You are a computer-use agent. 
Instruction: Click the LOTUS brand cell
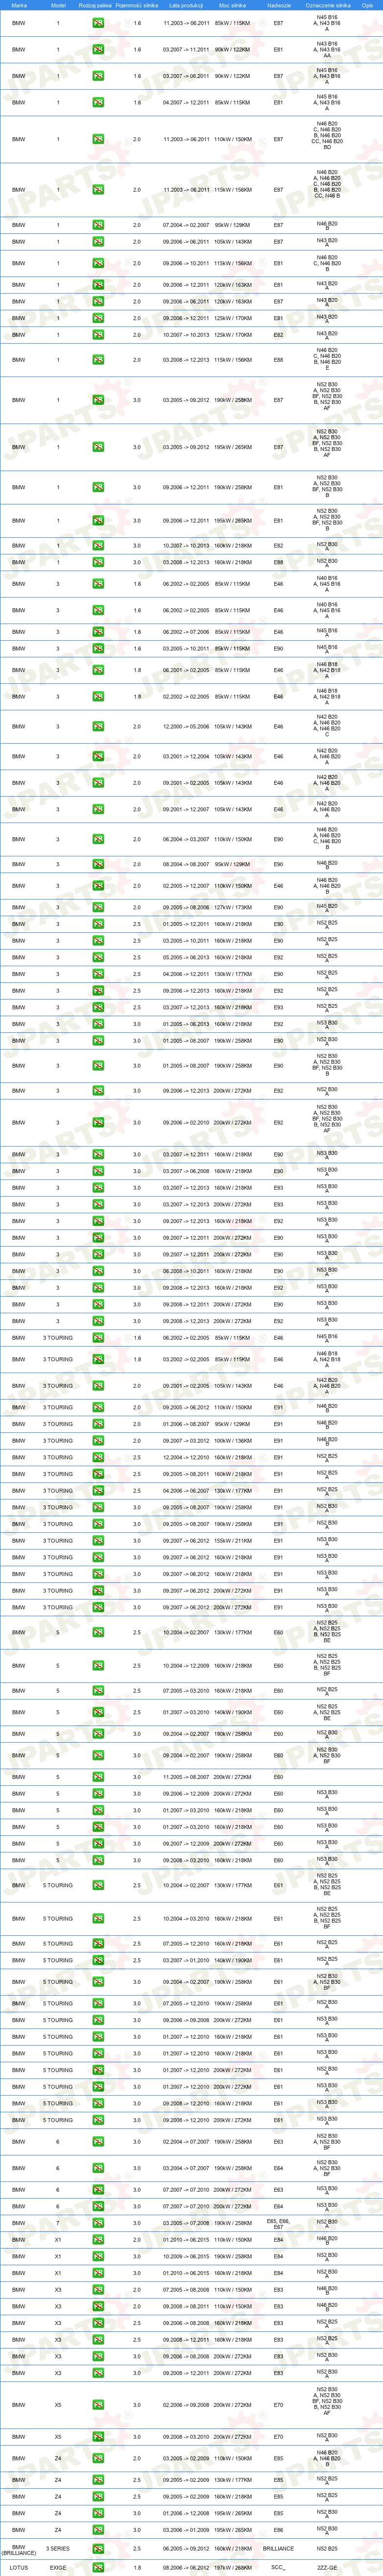coord(19,2567)
